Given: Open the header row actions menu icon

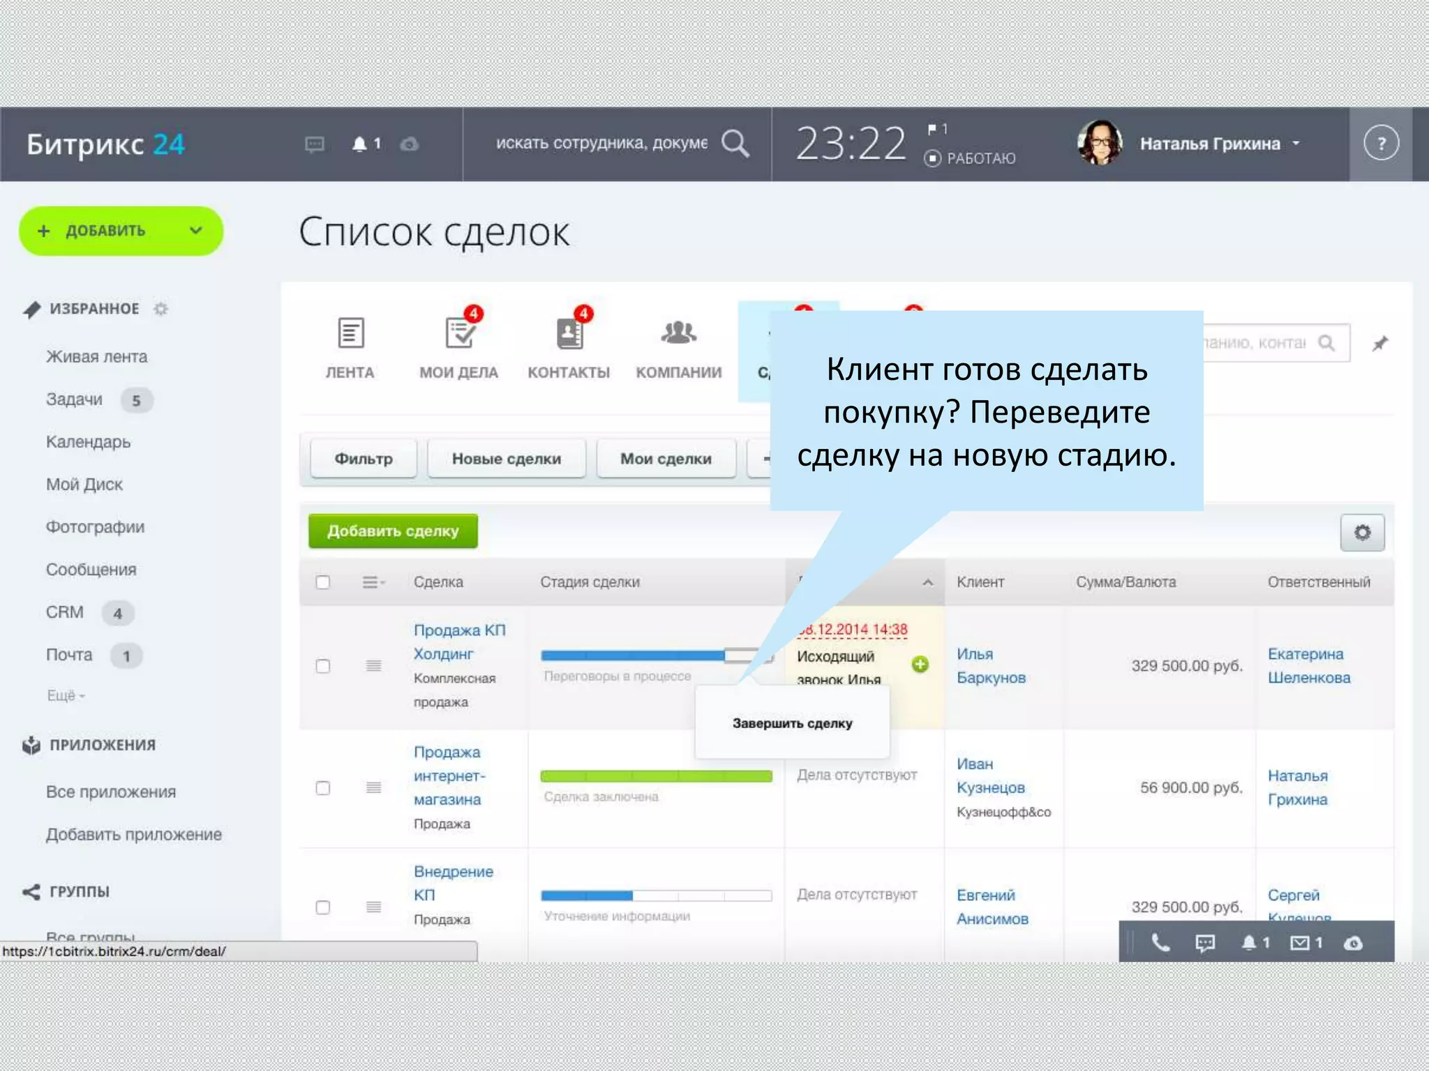Looking at the screenshot, I should (373, 582).
